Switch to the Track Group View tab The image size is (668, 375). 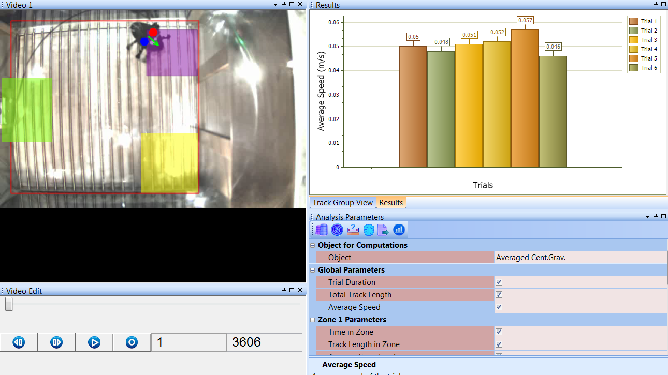pos(342,203)
